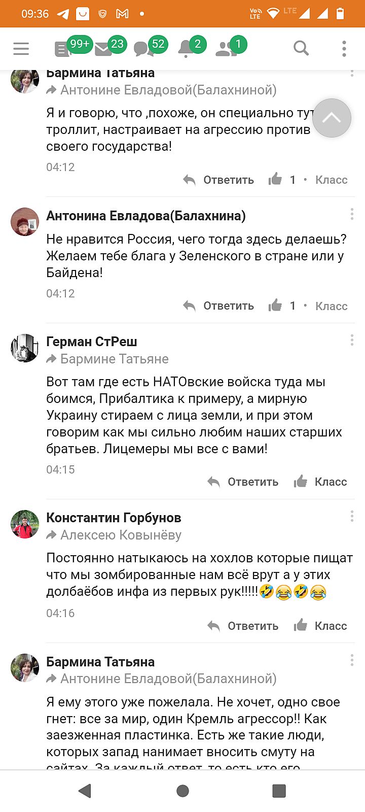Open messages envelope icon with 23 badge

(104, 49)
